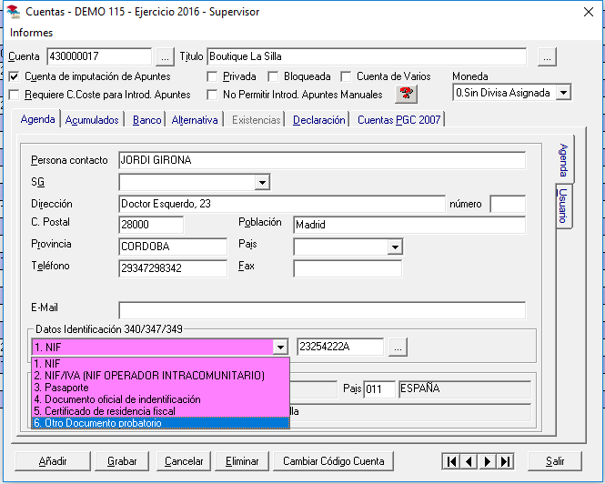Expand the Moneda currency dropdown
Viewport: 605px width, 484px height.
(563, 93)
